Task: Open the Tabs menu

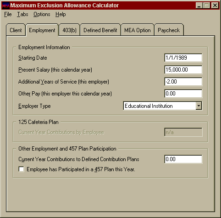Action: point(22,14)
